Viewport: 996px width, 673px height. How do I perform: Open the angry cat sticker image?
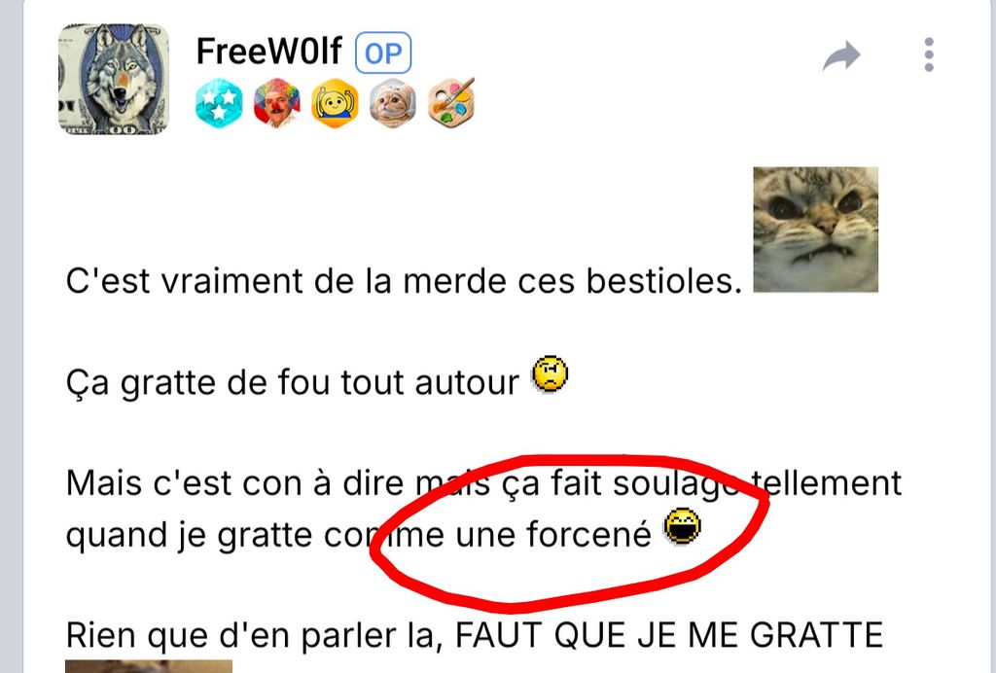pyautogui.click(x=816, y=230)
